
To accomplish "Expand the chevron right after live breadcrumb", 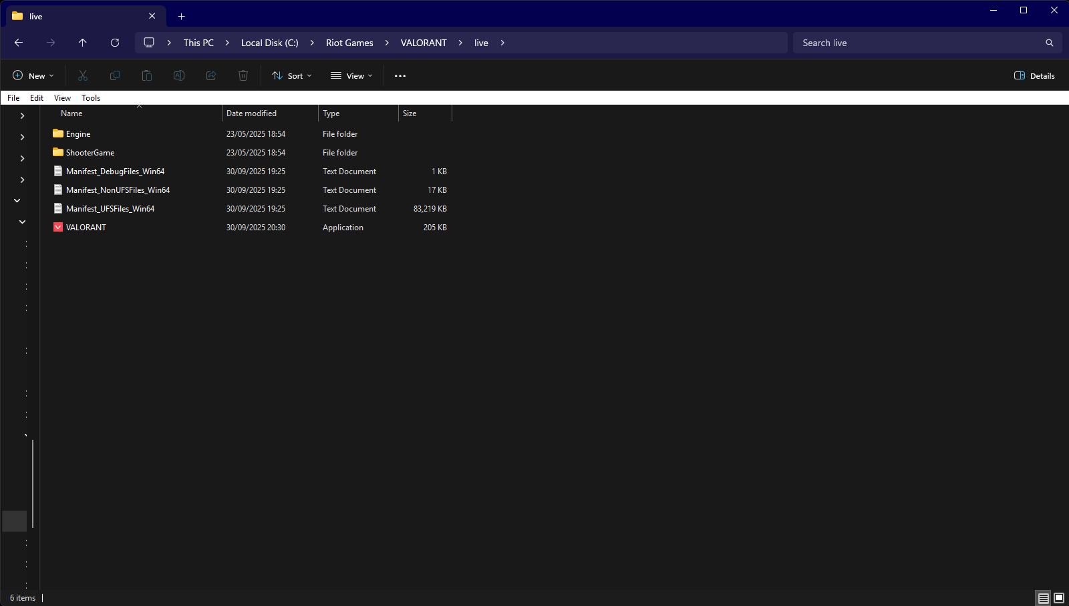I will (502, 43).
